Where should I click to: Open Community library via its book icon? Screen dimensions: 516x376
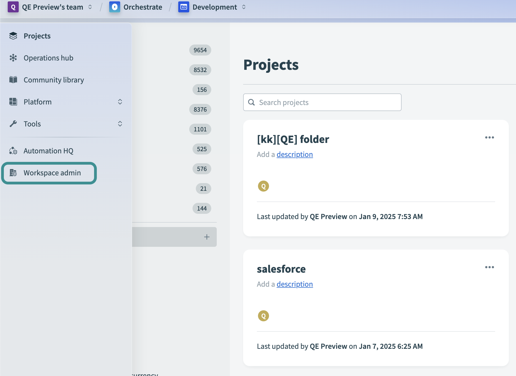point(13,80)
